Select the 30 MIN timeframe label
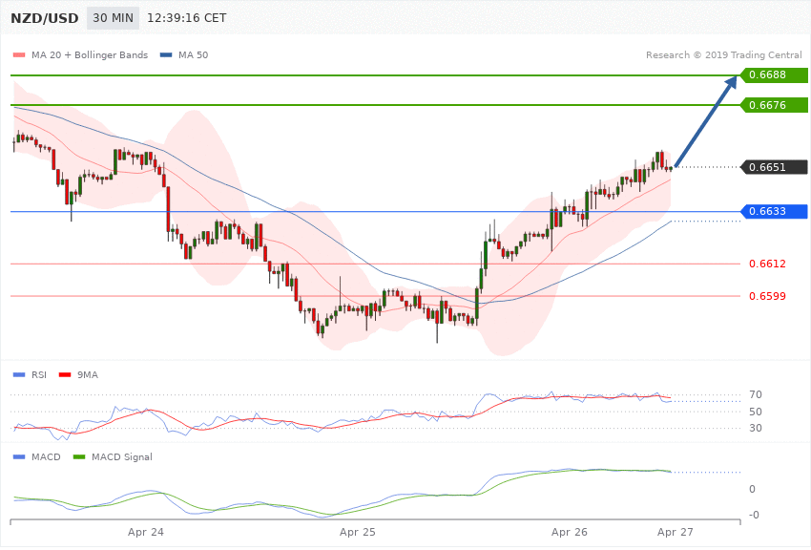 [x=113, y=18]
